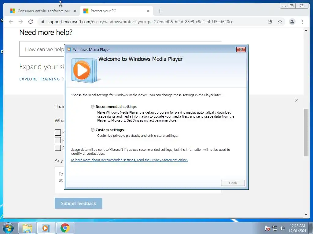Image resolution: width=313 pixels, height=234 pixels.
Task: View site information via lock icon
Action: coord(42,22)
